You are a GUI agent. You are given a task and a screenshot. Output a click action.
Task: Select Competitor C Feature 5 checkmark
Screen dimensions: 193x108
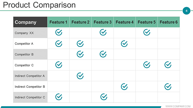[147, 65]
